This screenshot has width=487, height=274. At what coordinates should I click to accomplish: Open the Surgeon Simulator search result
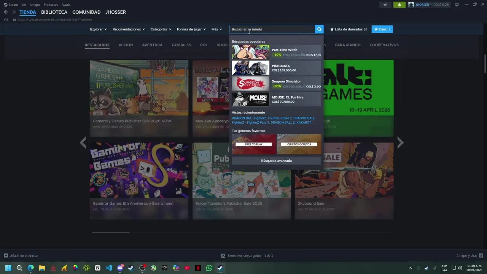point(276,84)
